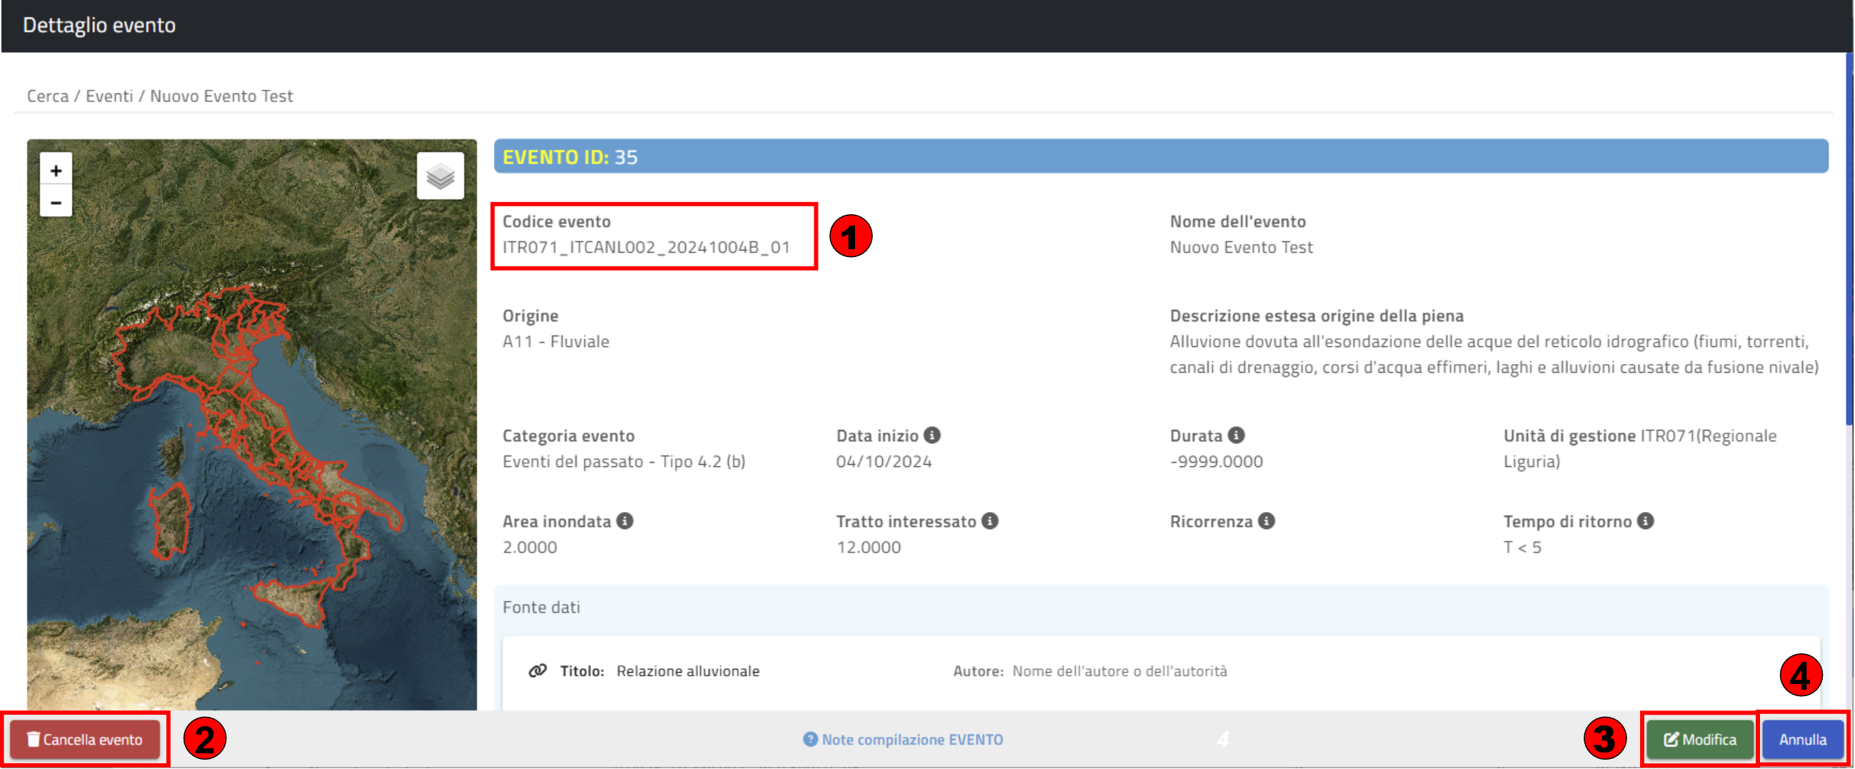Click info icon next to Durata
Screen dimensions: 1855x769
(x=1236, y=436)
